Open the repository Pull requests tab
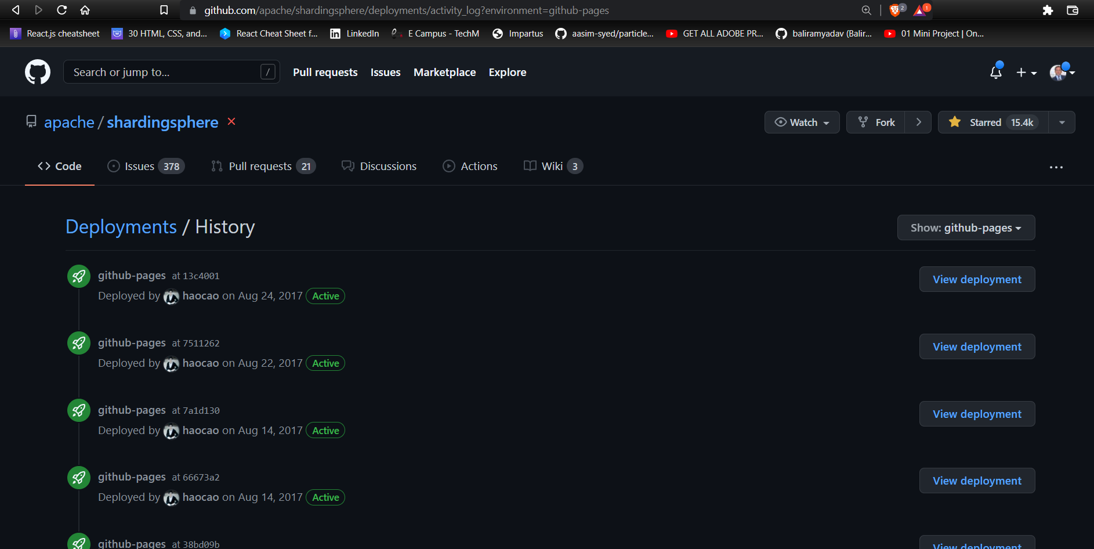Screen dimensions: 1094x549 (x=263, y=166)
